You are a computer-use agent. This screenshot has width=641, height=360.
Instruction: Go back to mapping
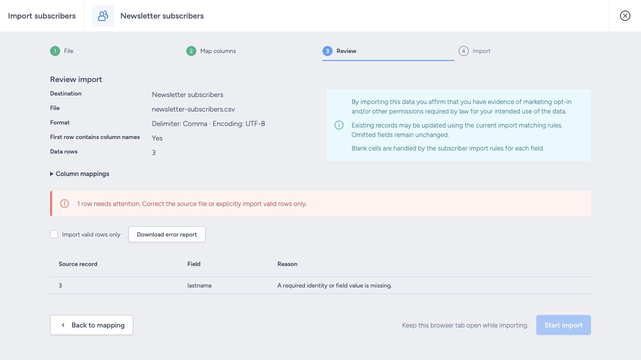pyautogui.click(x=92, y=325)
